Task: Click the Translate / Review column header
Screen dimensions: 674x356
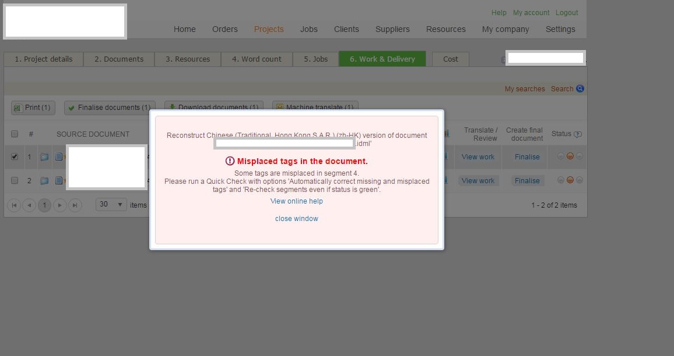Action: [x=480, y=134]
